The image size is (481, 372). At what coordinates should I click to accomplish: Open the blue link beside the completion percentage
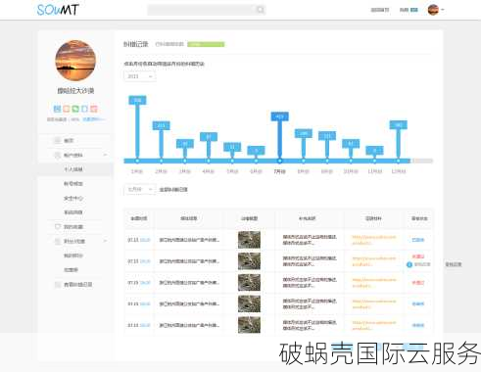pyautogui.click(x=94, y=119)
